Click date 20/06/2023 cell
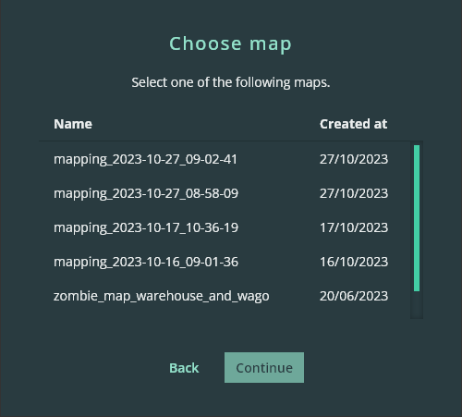462x417 pixels. [x=354, y=296]
